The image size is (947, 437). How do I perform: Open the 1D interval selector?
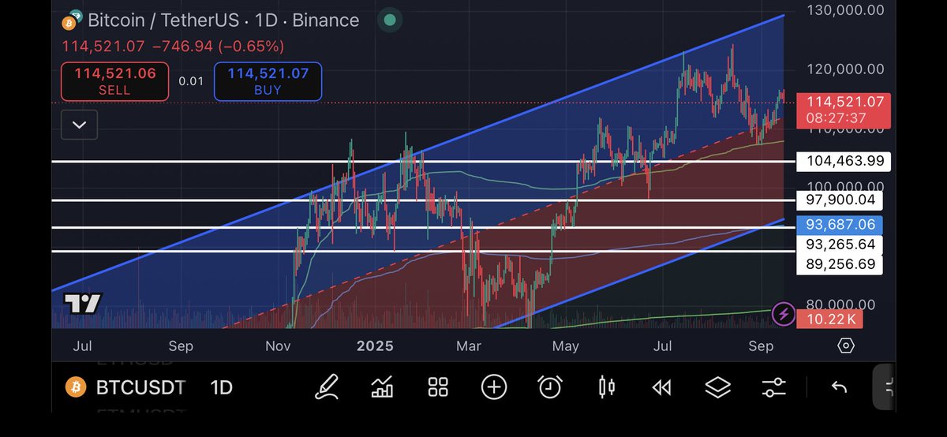pos(221,387)
